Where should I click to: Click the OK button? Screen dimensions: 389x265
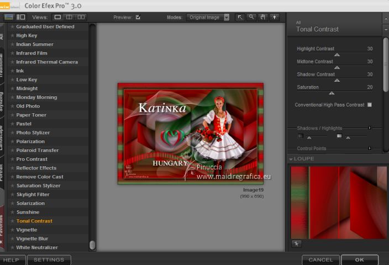[360, 259]
